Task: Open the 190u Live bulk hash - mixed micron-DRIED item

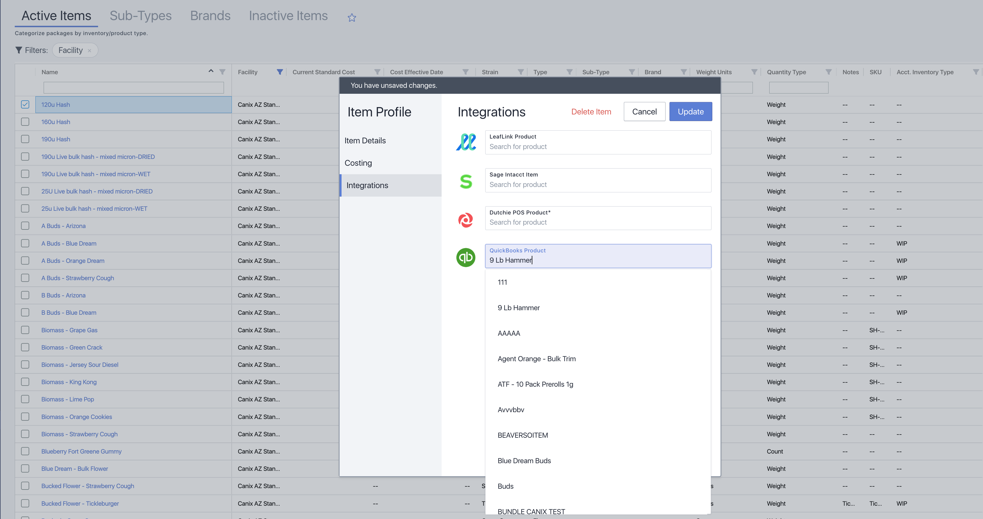Action: point(98,157)
